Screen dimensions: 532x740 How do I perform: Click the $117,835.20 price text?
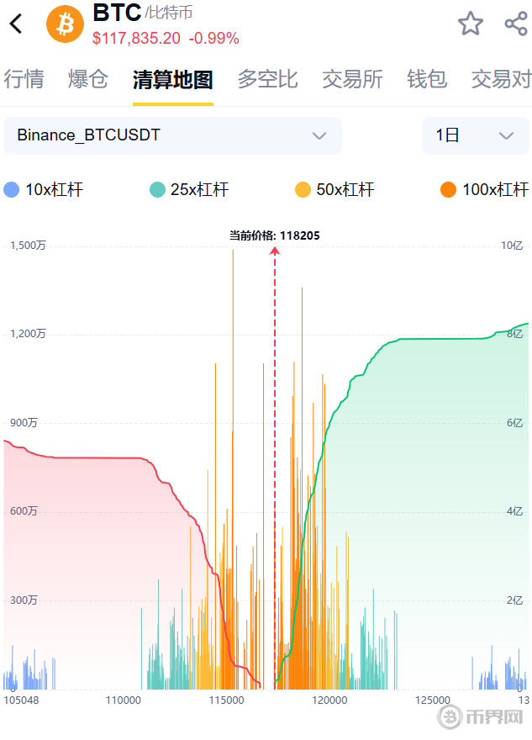coord(136,38)
